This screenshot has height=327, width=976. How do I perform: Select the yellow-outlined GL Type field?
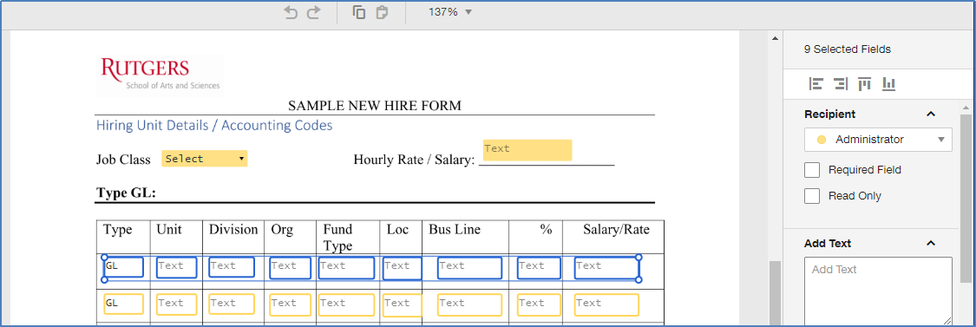click(123, 304)
